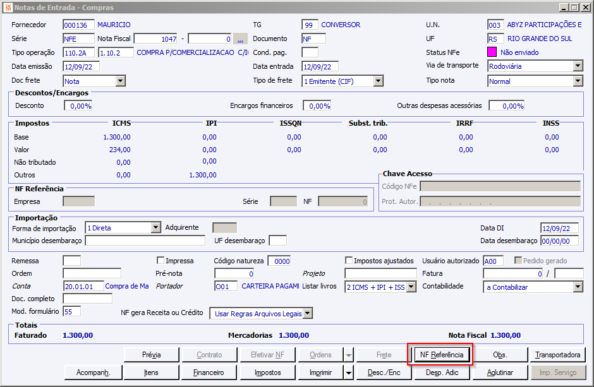This screenshot has height=387, width=594.
Task: Toggle the Impressa checkbox
Action: 161,261
